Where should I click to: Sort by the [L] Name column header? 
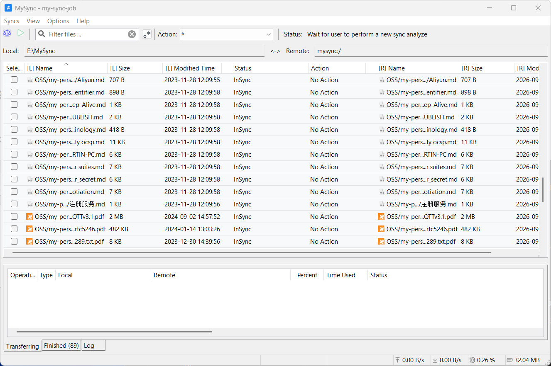click(x=66, y=68)
